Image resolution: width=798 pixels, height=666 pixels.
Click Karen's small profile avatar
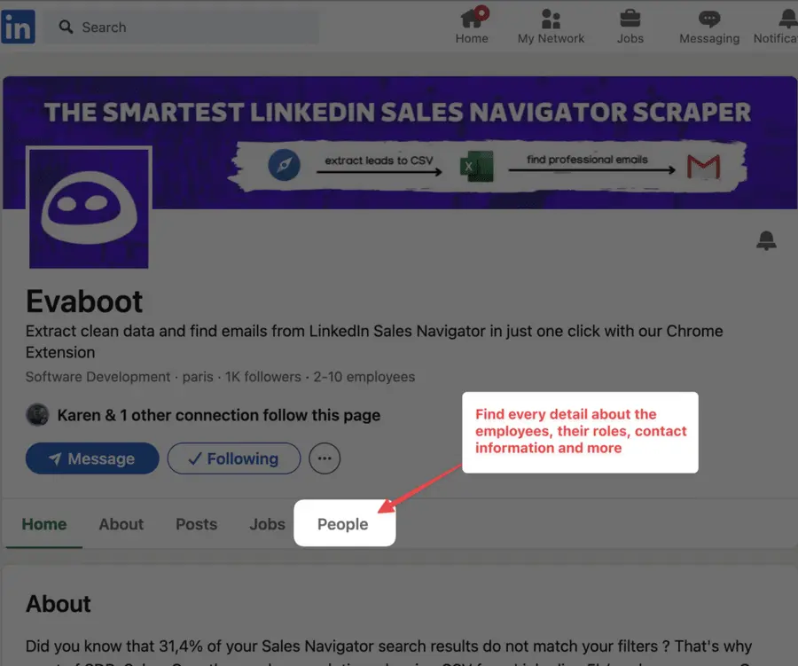[36, 415]
